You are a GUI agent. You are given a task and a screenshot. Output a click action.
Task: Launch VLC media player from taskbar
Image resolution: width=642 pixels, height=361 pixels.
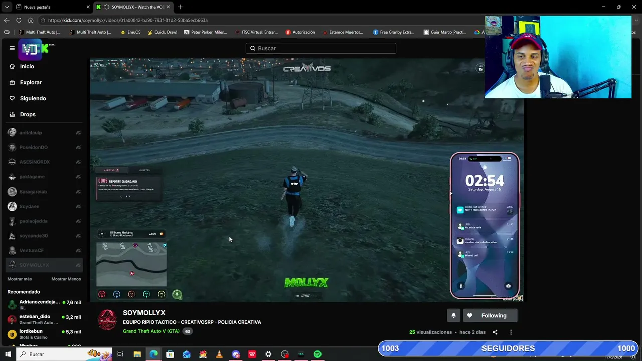click(x=219, y=354)
